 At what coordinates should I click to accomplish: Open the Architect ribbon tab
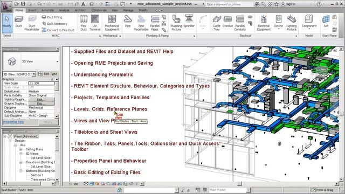(x=80, y=10)
